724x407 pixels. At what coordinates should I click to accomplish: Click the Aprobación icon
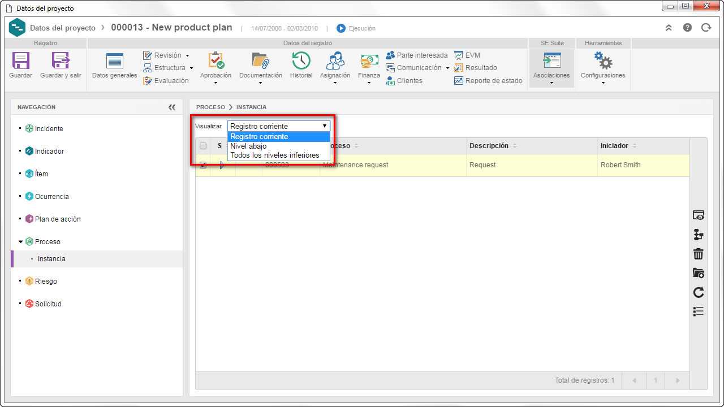click(216, 60)
